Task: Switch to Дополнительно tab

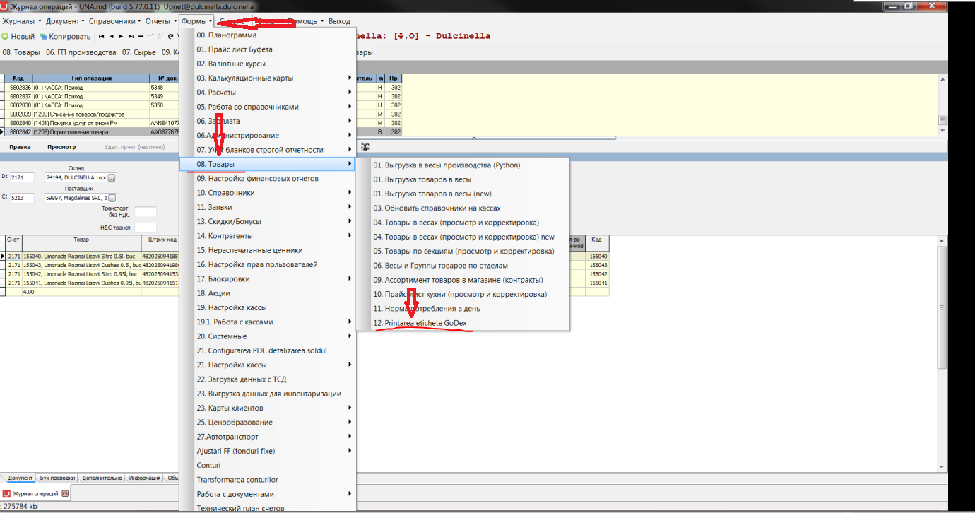Action: pos(102,478)
